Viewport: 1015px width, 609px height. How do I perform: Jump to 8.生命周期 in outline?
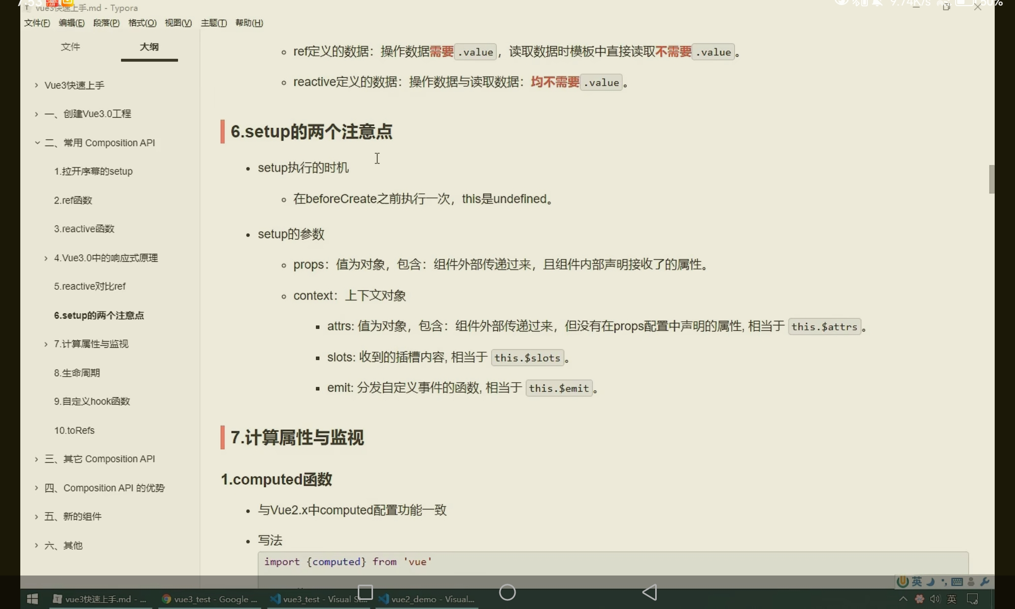[x=77, y=373]
